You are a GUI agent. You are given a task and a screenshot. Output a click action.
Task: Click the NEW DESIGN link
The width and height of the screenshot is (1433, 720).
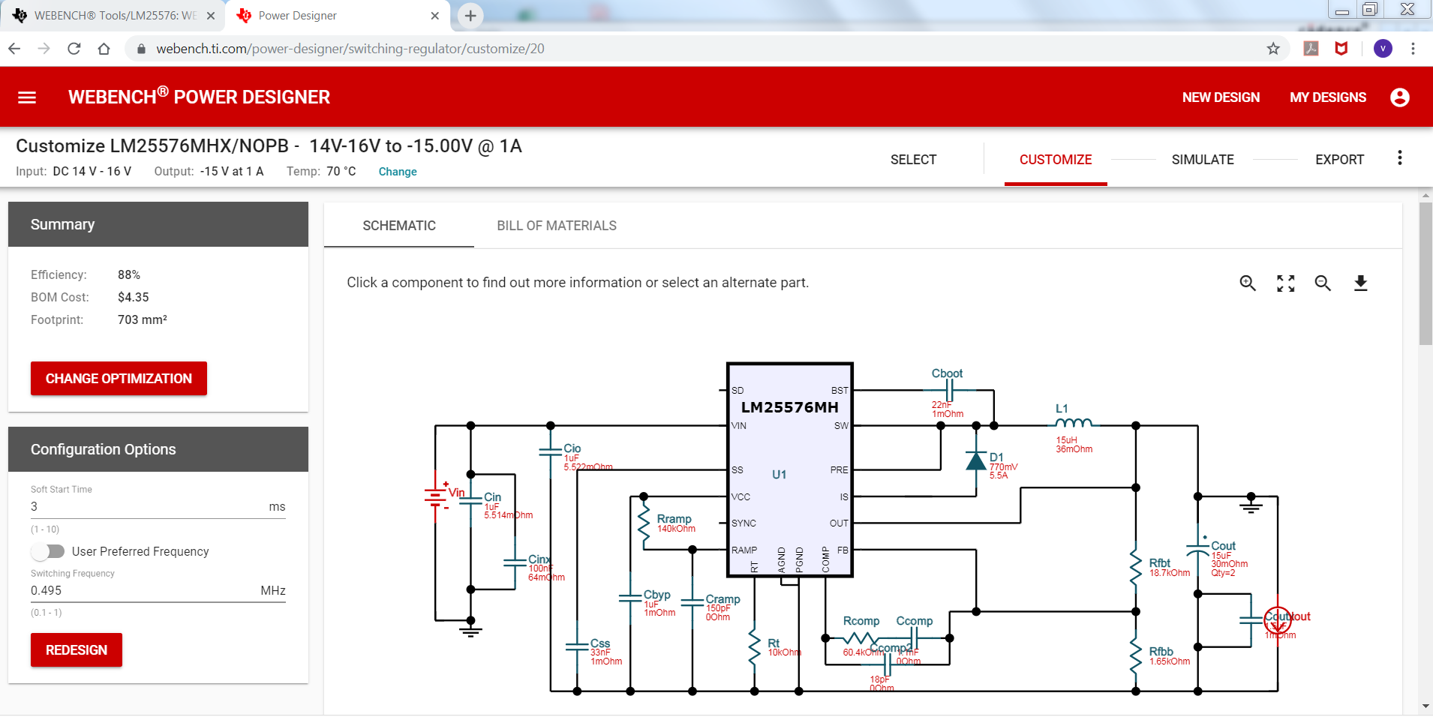pos(1221,97)
